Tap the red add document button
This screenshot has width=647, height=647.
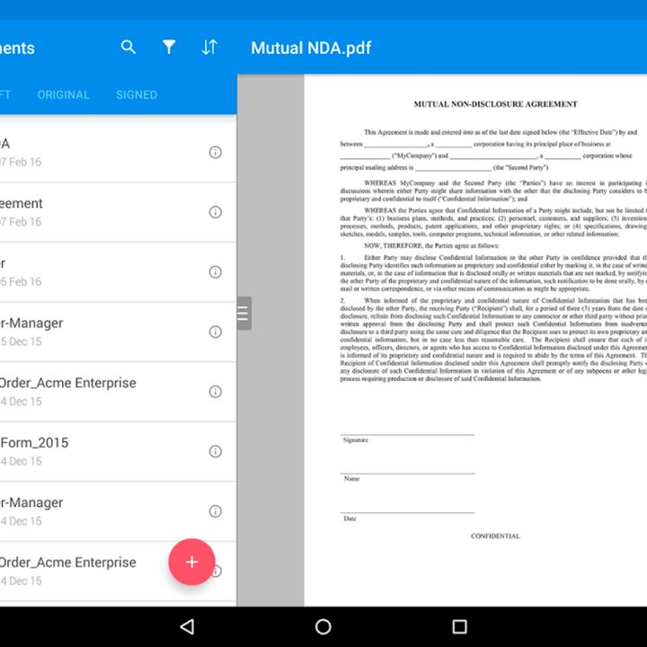[x=192, y=562]
